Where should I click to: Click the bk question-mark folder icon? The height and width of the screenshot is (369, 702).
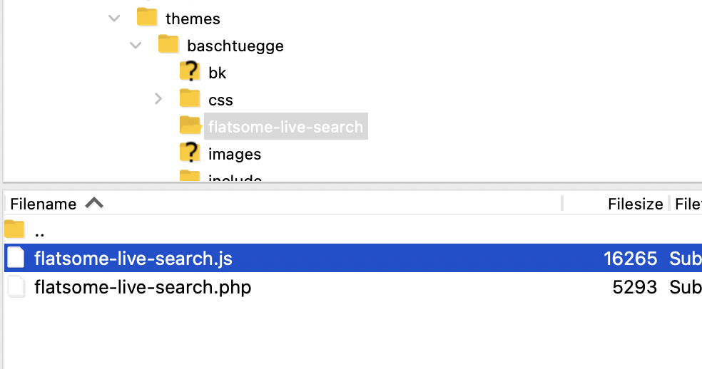pos(190,71)
